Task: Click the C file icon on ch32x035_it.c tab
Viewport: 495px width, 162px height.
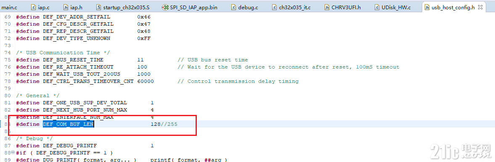Action: tap(274, 7)
